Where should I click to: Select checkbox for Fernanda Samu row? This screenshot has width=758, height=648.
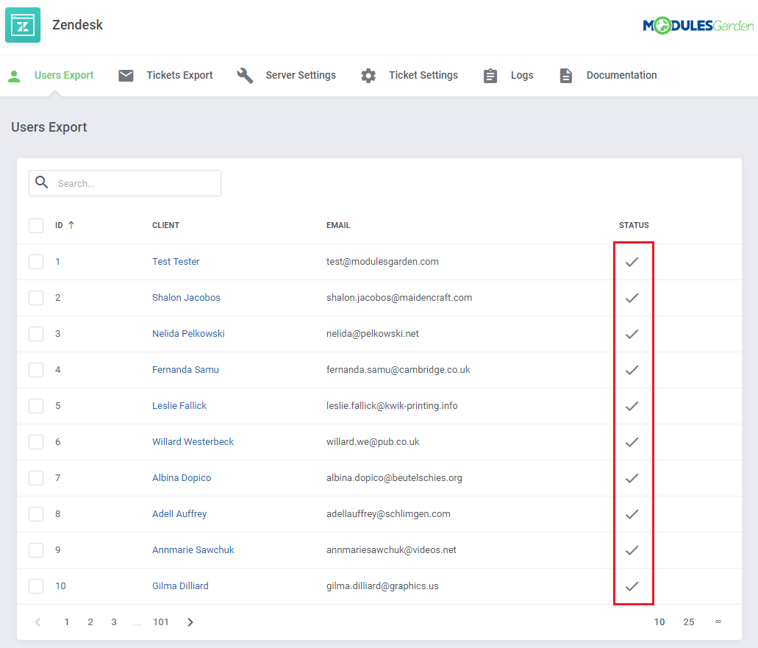coord(36,369)
